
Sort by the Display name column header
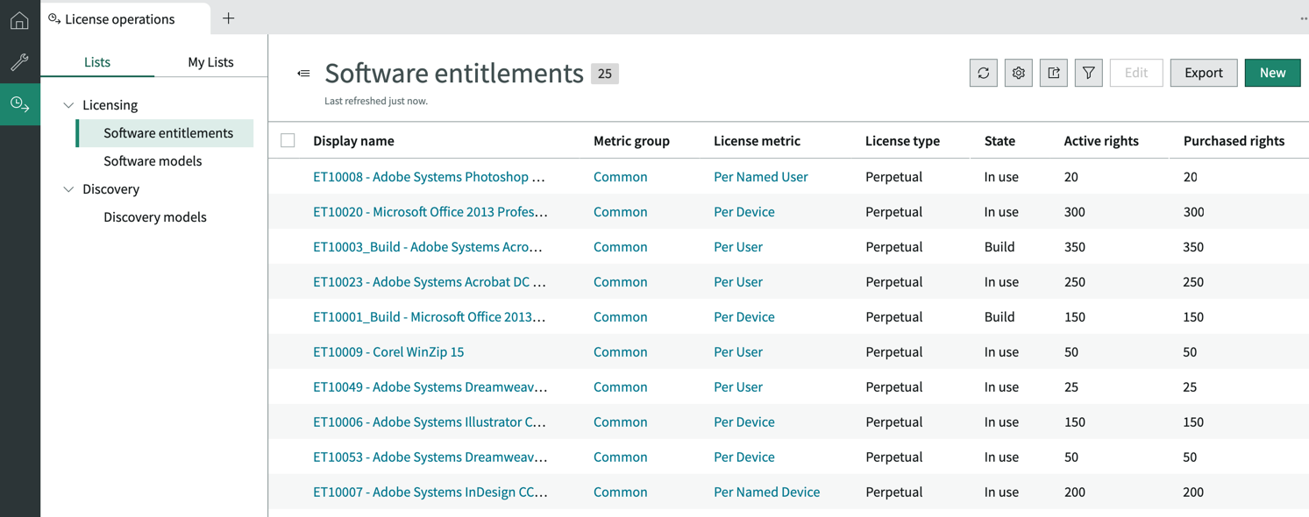pos(353,141)
